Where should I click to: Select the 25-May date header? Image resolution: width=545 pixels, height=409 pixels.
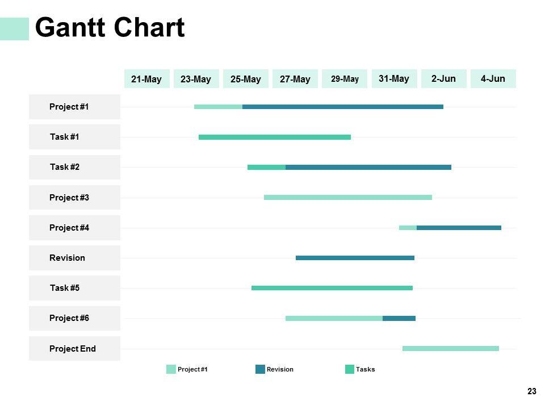coord(246,79)
